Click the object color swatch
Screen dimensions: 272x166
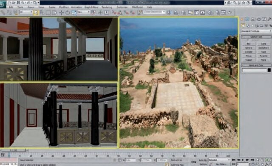pos(269,70)
